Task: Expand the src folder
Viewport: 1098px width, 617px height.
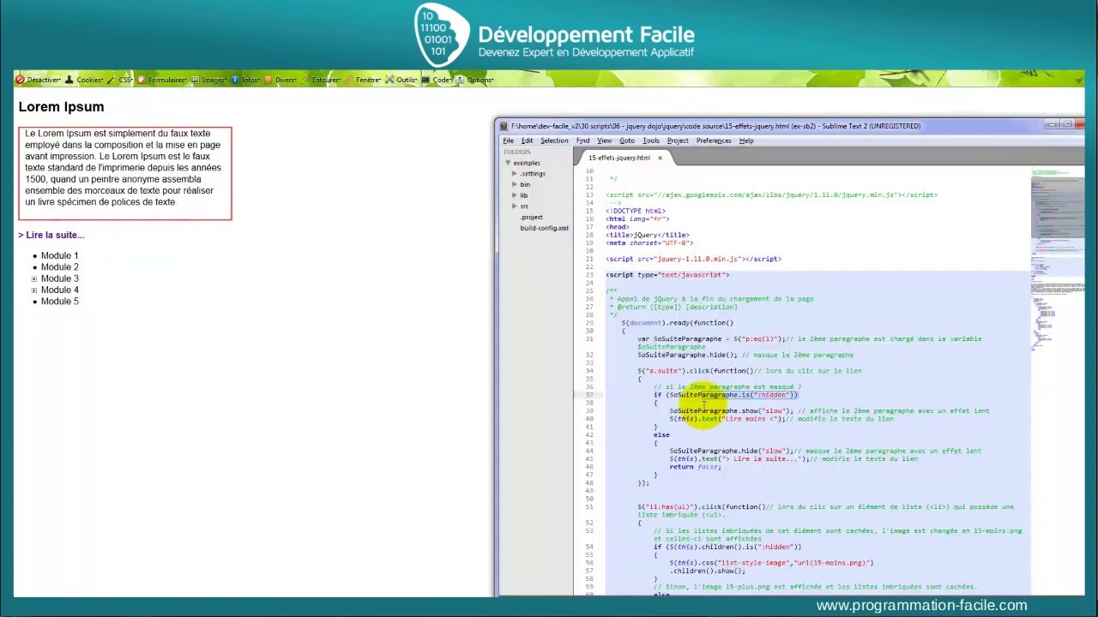Action: point(515,207)
